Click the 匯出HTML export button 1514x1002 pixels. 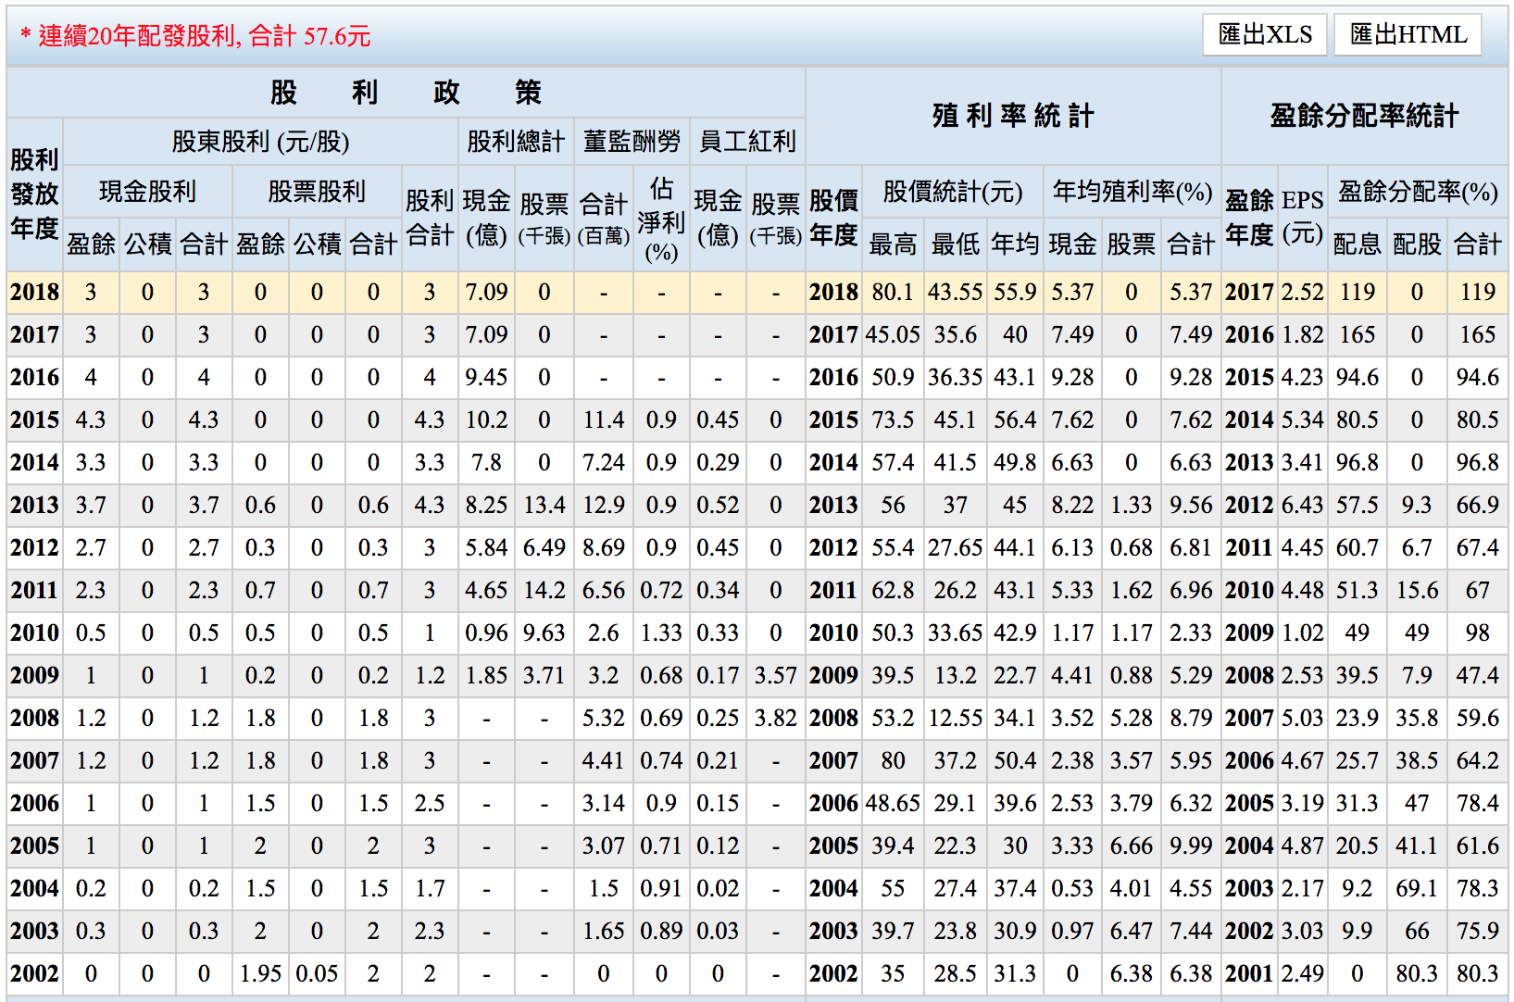(1408, 35)
